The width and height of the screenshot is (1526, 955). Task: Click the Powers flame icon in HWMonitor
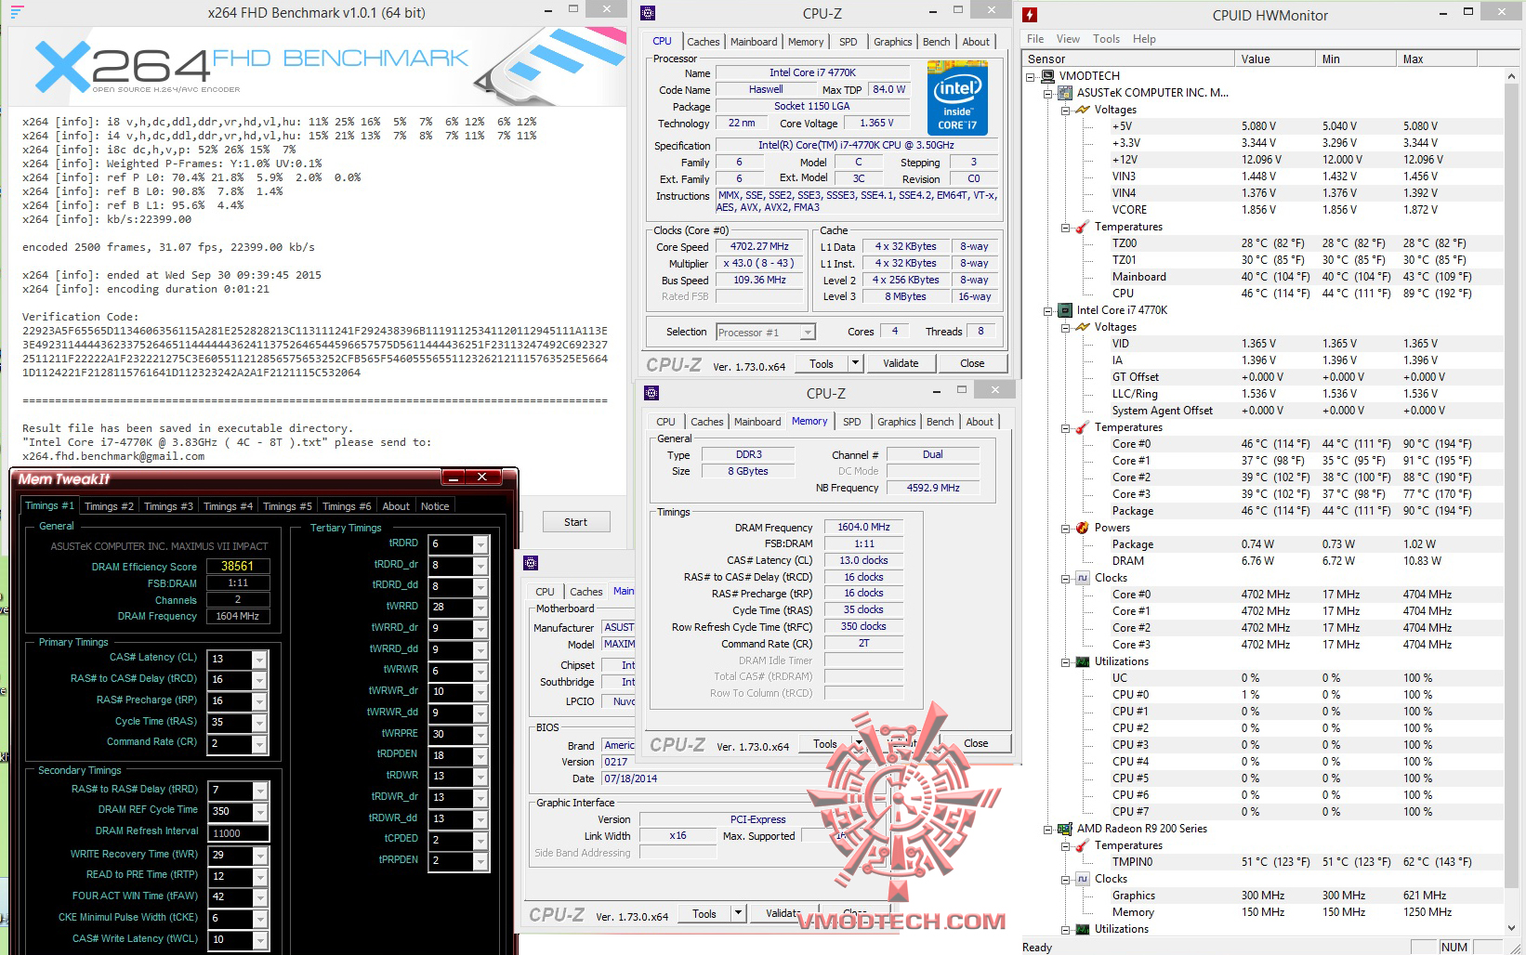[1082, 528]
